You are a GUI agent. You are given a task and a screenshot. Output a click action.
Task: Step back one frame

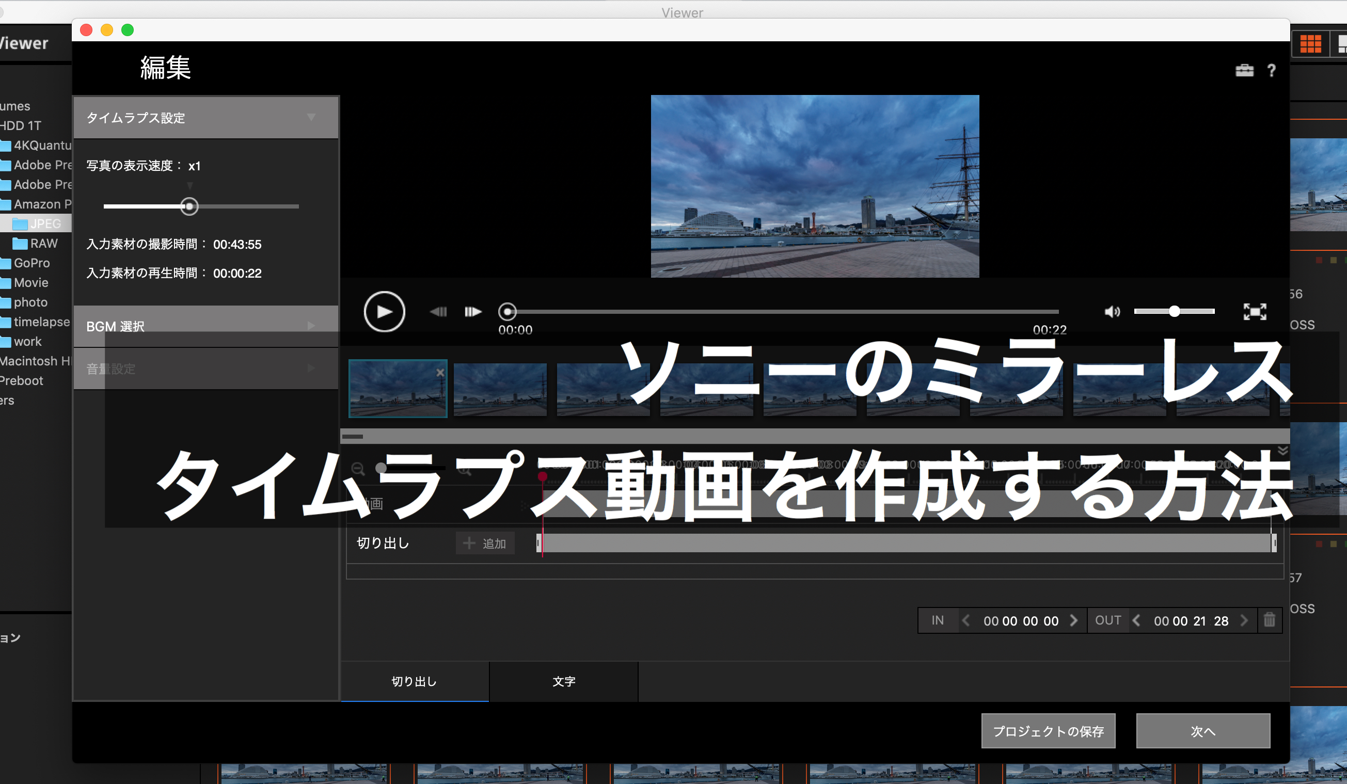[x=438, y=312]
